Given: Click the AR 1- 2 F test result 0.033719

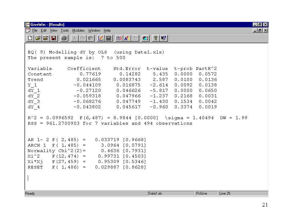Looking at the screenshot, I should tap(107, 140).
